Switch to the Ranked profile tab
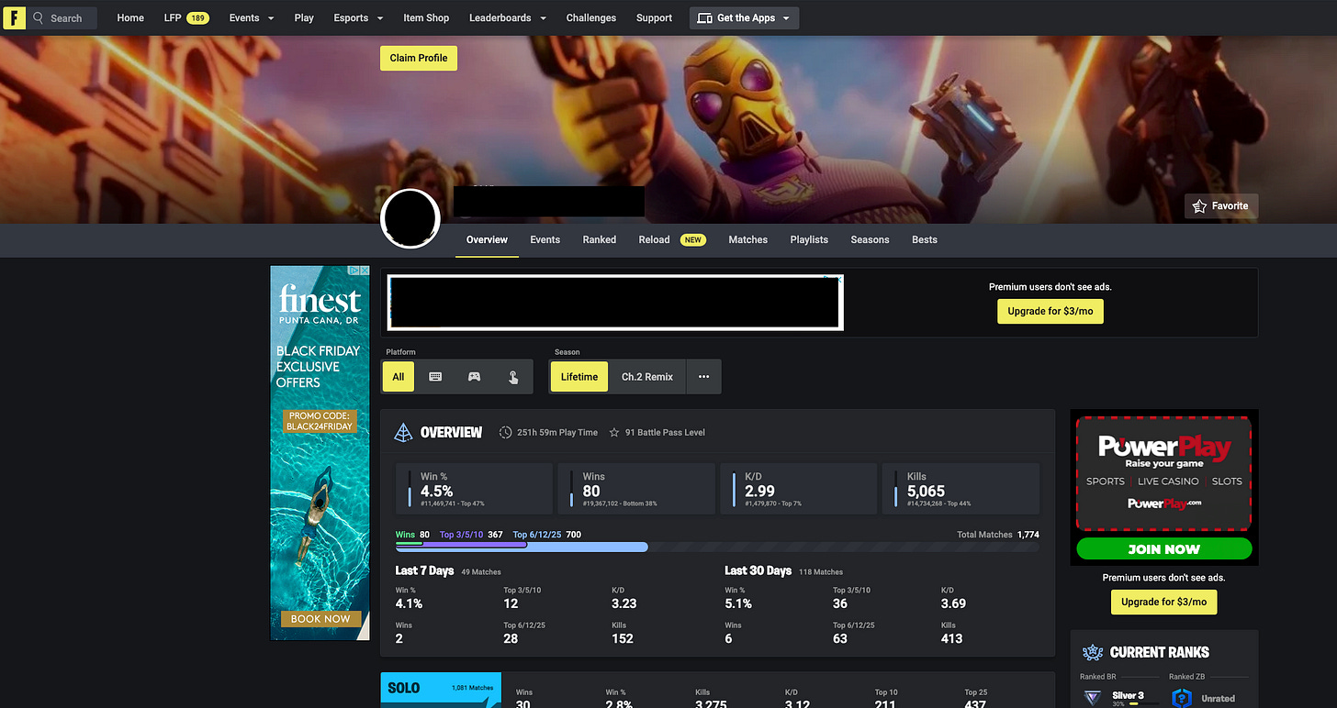 [x=600, y=239]
